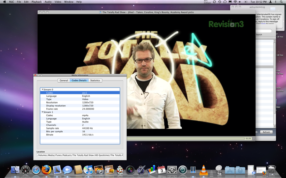Launch Automator robot icon in dock
The image size is (286, 178).
coord(120,170)
